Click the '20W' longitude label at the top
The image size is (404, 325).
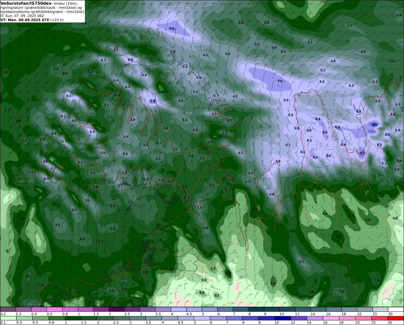tap(322, 2)
